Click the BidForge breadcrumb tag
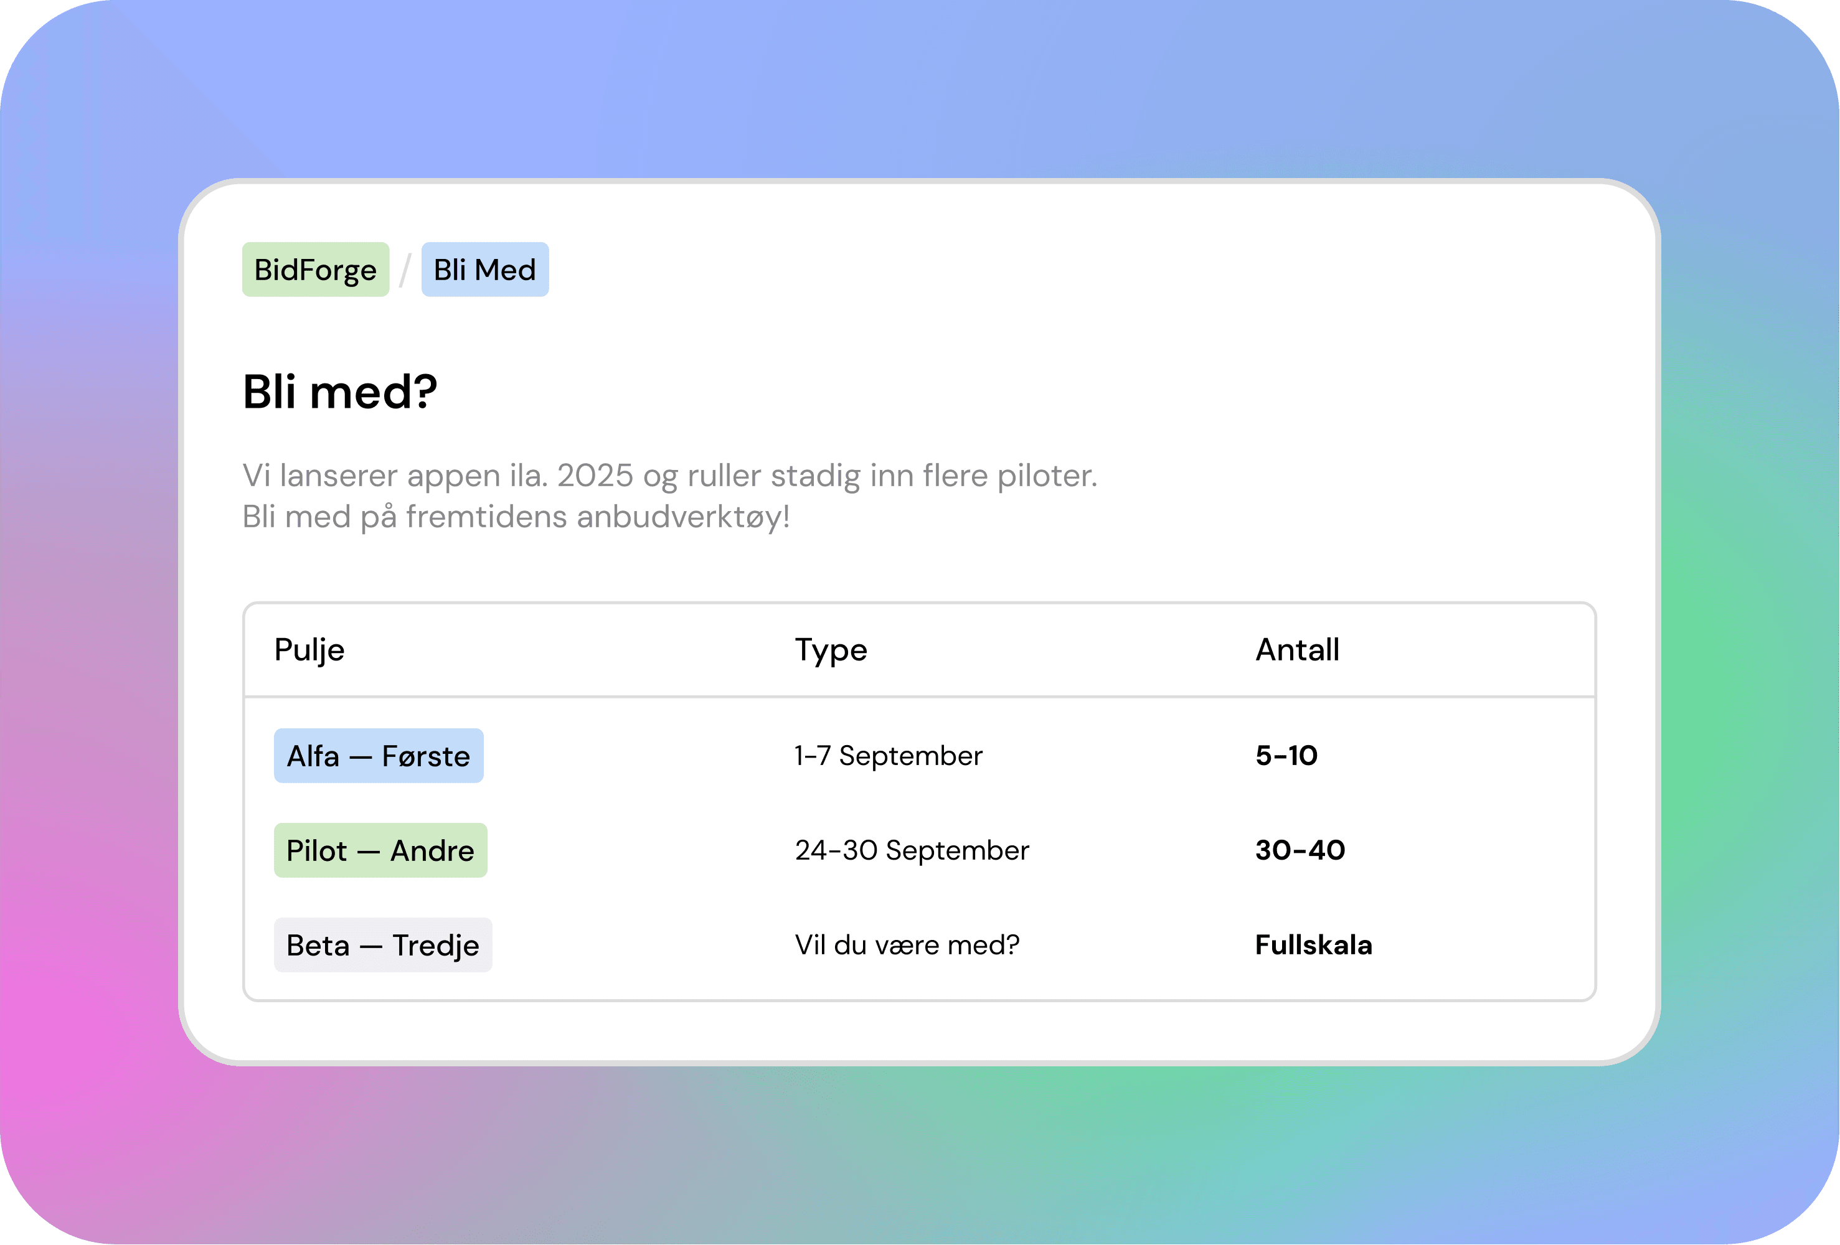Viewport: 1840px width, 1245px height. 315,270
